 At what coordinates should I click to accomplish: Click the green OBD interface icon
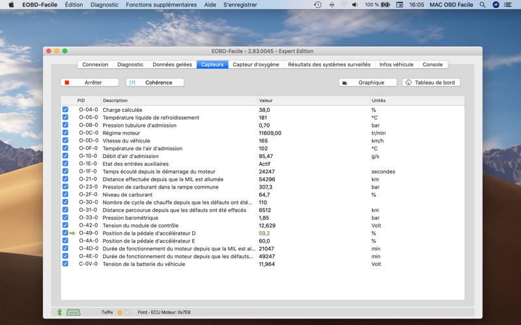pos(74,312)
